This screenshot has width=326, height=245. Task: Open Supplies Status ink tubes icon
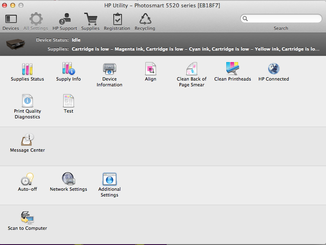27,69
